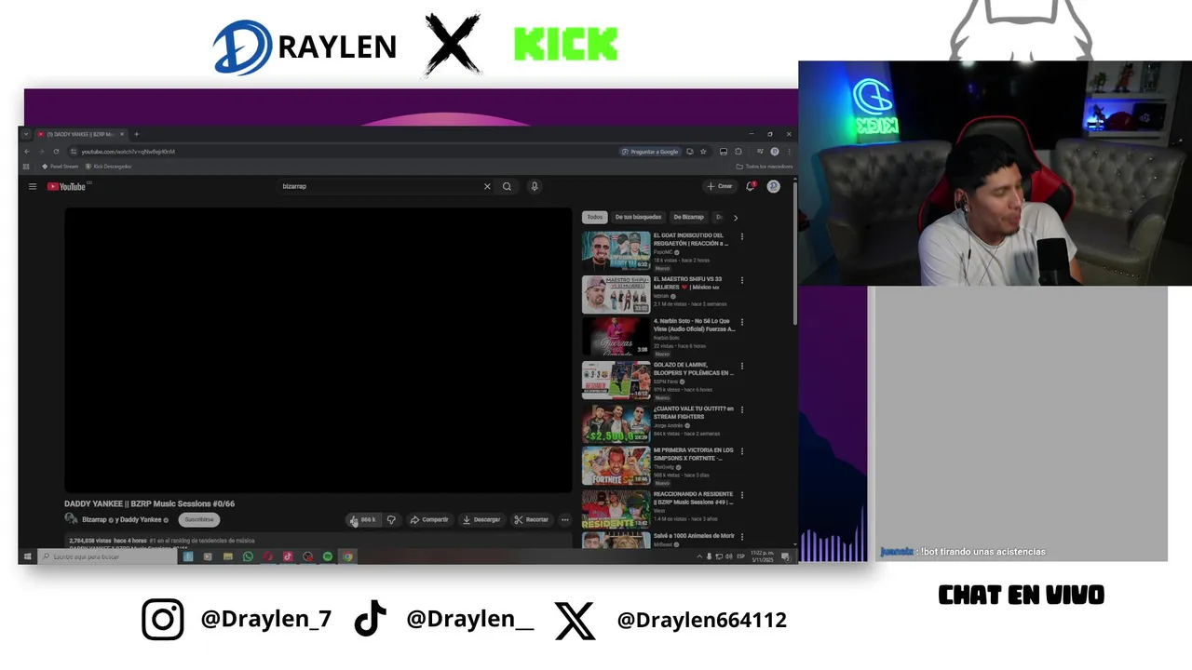Click the Descargar download button
This screenshot has height=670, width=1192.
point(481,519)
